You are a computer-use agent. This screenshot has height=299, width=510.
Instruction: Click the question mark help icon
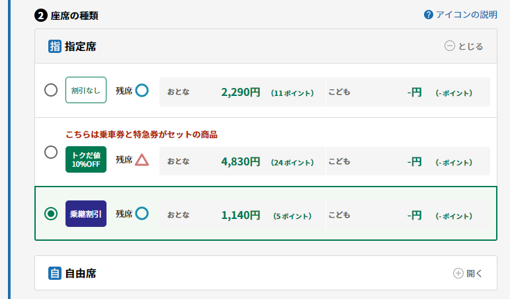point(429,15)
